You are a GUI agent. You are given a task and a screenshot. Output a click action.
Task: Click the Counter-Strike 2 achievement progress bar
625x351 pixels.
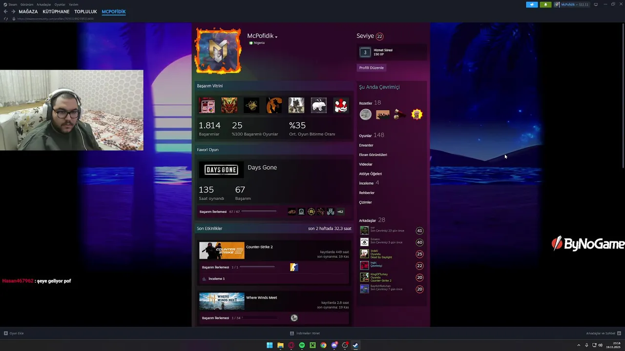click(257, 267)
